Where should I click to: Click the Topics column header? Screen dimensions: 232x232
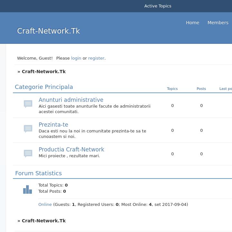(172, 89)
